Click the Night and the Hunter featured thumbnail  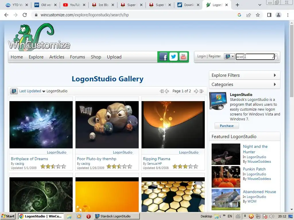point(226,154)
